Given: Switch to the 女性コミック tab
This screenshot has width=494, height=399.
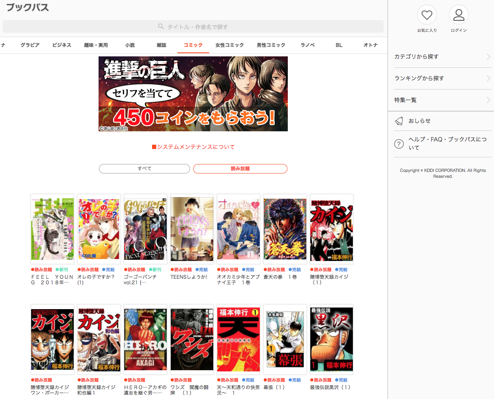Looking at the screenshot, I should point(229,45).
